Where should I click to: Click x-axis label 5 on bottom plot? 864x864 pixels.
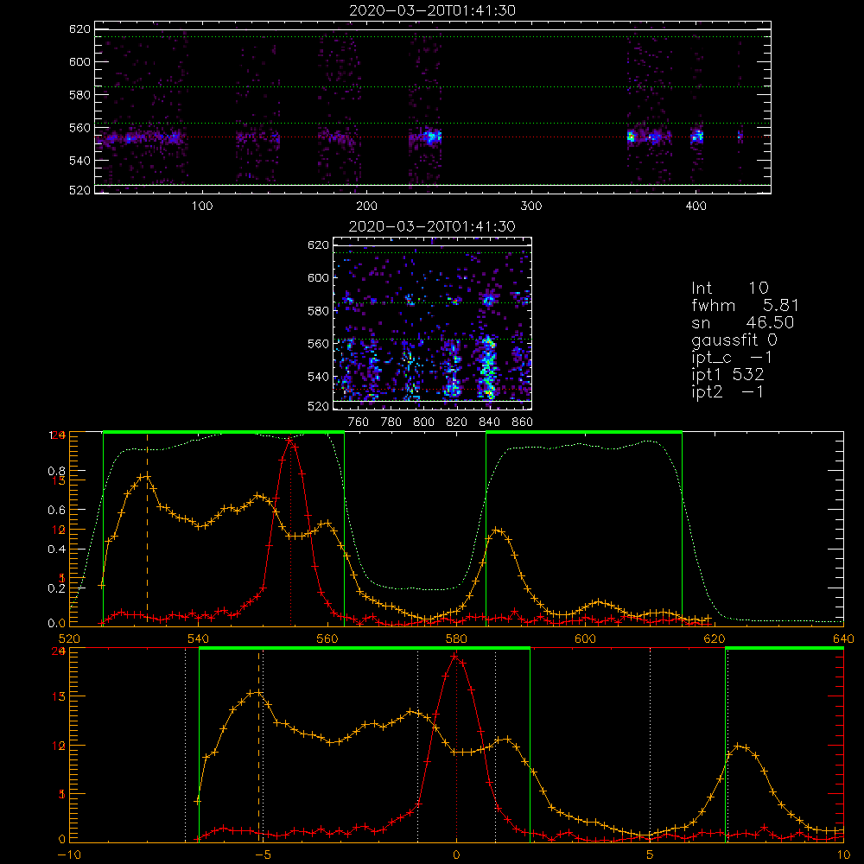point(650,854)
